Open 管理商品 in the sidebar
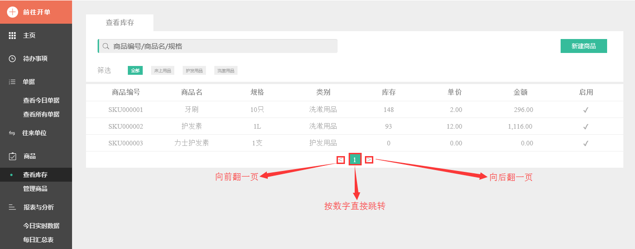The width and height of the screenshot is (635, 249). [x=35, y=189]
